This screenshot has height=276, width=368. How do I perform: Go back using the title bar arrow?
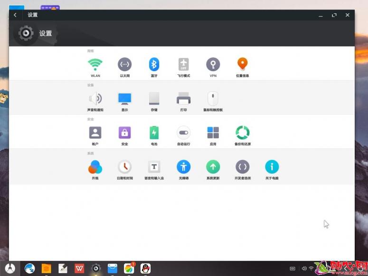pos(15,15)
